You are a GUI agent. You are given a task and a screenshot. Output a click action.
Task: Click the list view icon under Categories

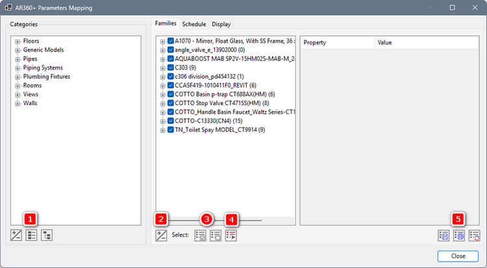point(31,235)
